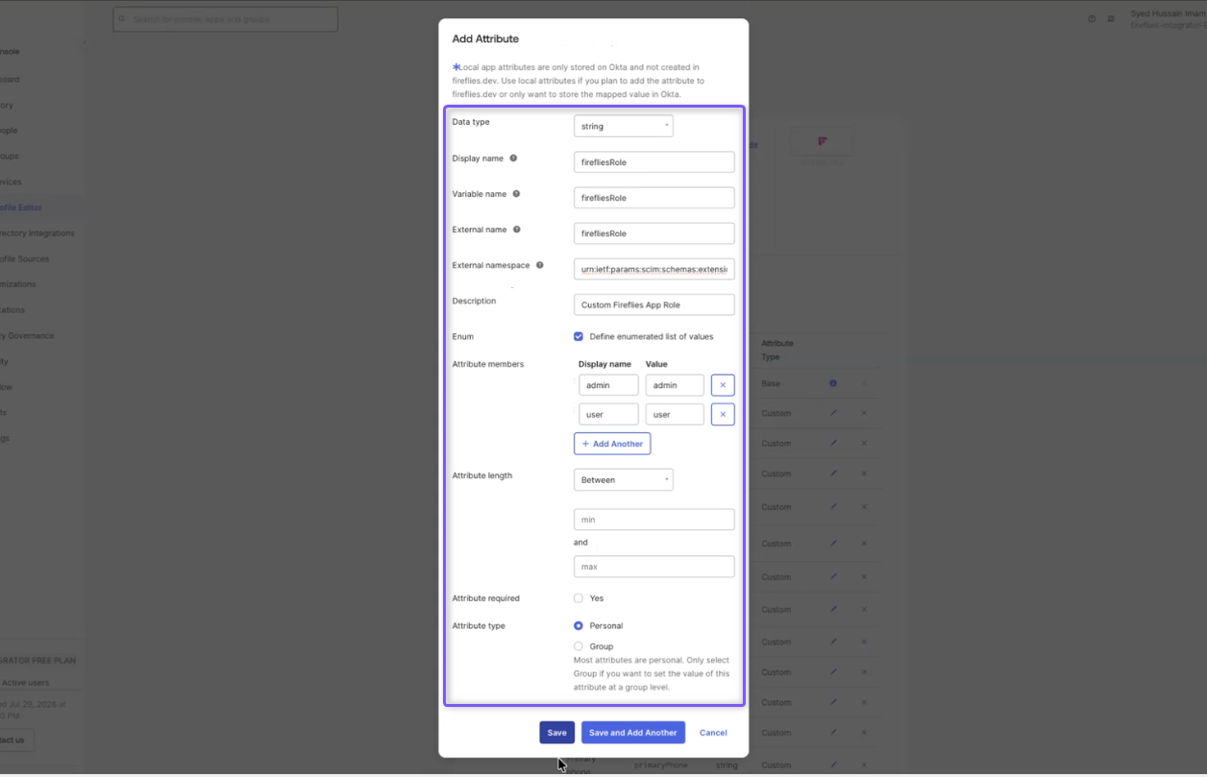Click the admin Display name member field
The height and width of the screenshot is (777, 1207).
pyautogui.click(x=608, y=385)
